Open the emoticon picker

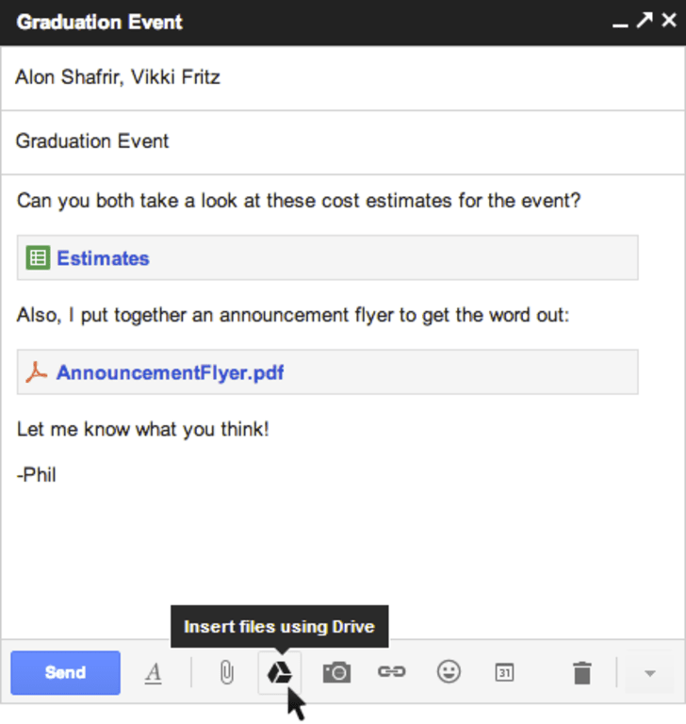pyautogui.click(x=449, y=672)
